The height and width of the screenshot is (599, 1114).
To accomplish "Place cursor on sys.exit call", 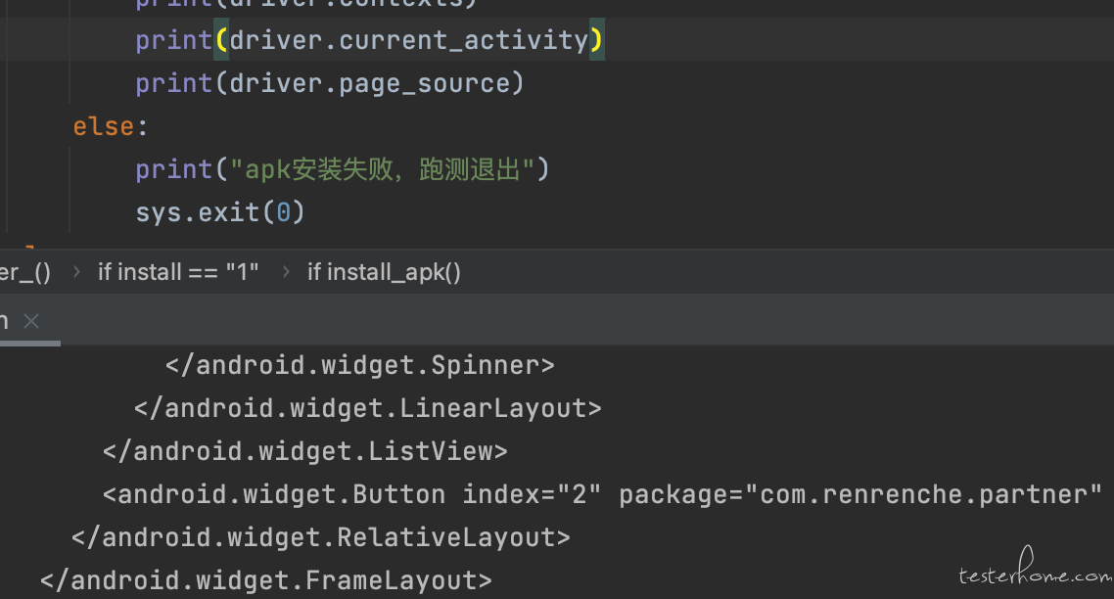I will pos(220,212).
